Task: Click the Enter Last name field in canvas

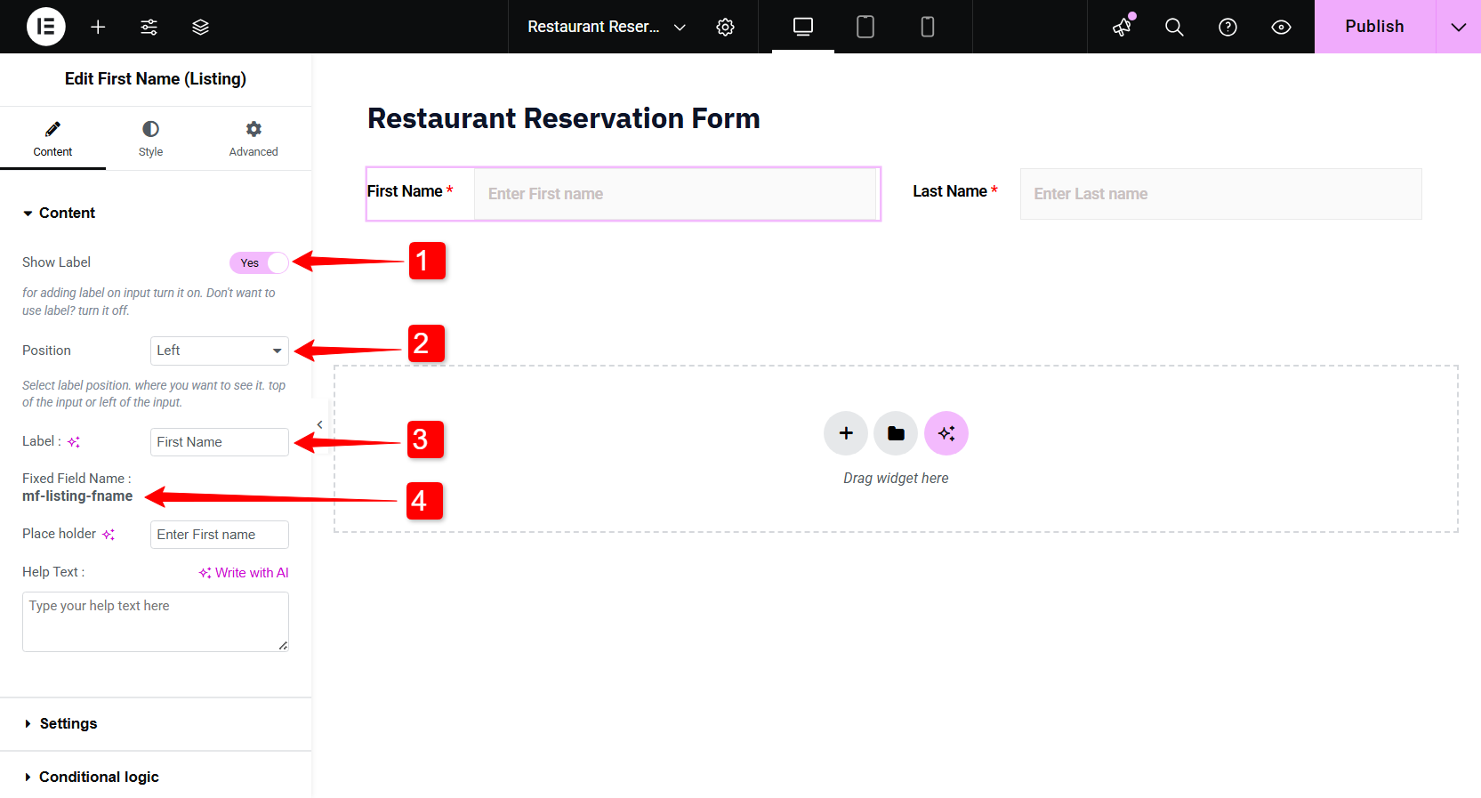Action: pos(1220,194)
